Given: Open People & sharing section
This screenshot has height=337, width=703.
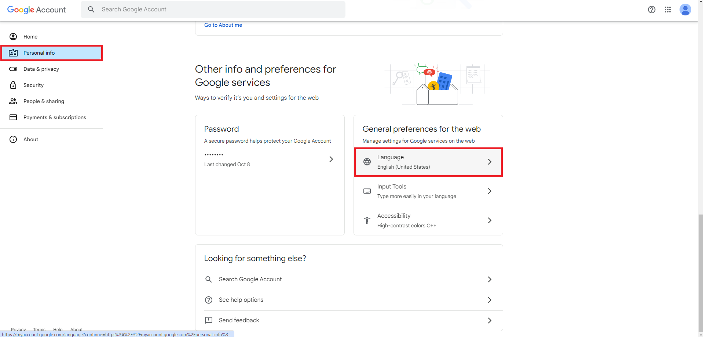Looking at the screenshot, I should [x=51, y=101].
